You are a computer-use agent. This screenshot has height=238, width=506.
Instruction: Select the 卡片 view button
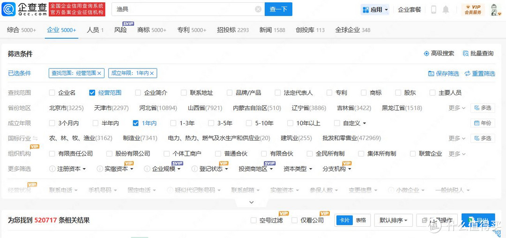(x=344, y=220)
